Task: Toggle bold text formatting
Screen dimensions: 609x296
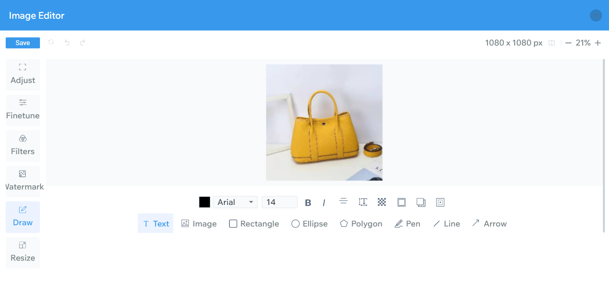Action: [308, 202]
